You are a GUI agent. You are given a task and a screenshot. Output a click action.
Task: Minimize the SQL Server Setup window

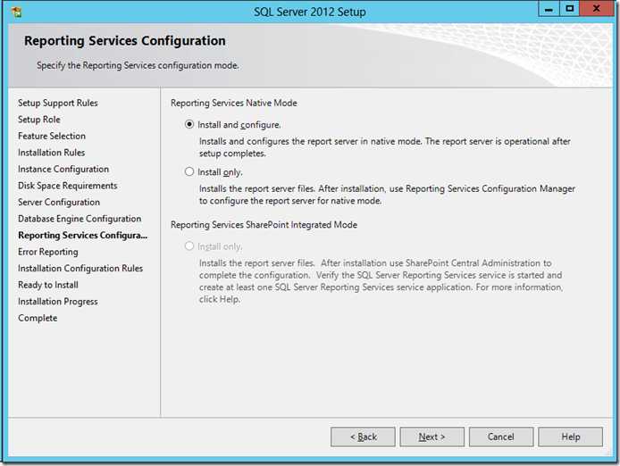pos(549,9)
